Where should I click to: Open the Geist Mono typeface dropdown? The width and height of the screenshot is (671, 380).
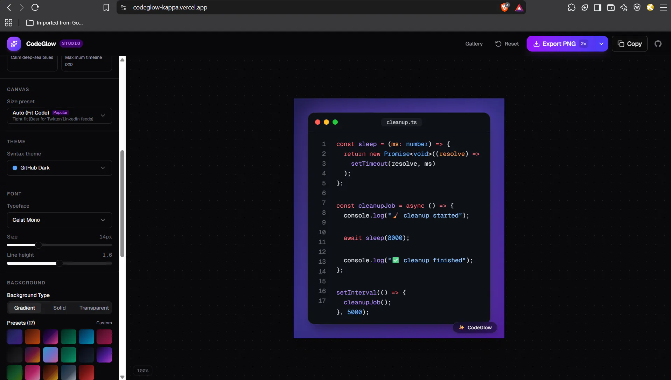point(60,220)
